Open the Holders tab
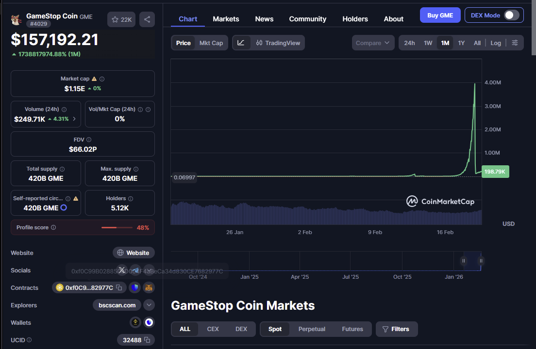 coord(355,19)
